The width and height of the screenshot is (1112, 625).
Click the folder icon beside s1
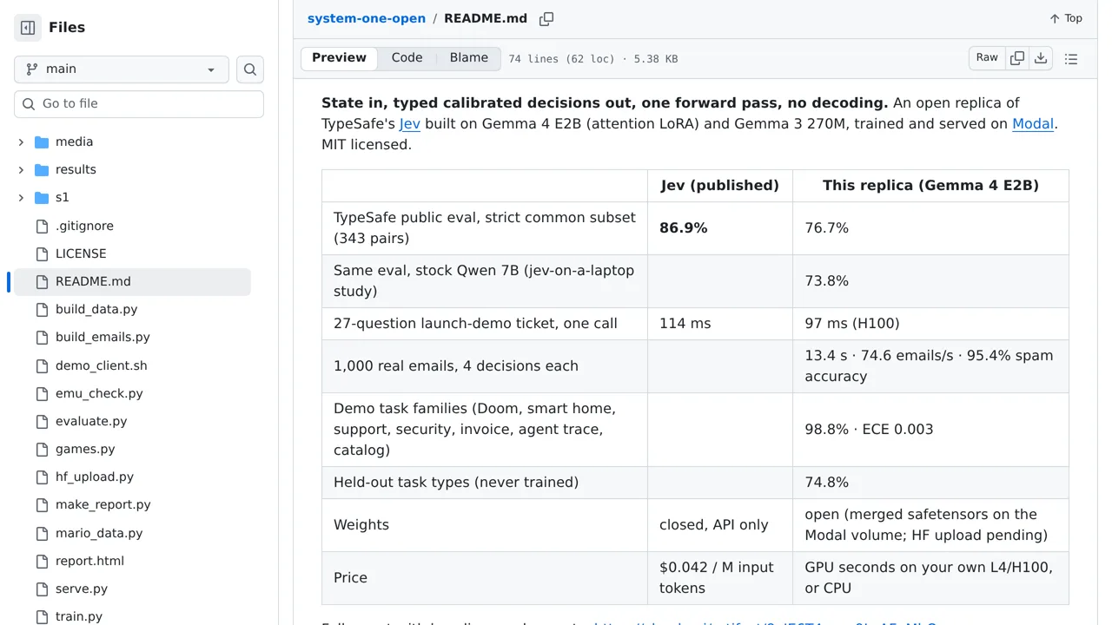pyautogui.click(x=42, y=197)
